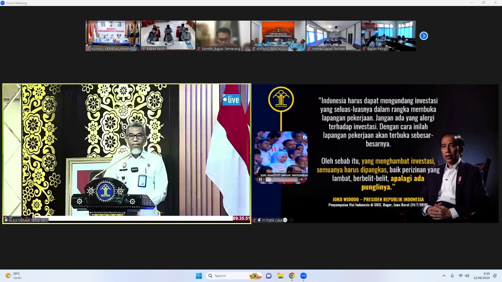Open Zoom from the Windows taskbar

(303, 276)
